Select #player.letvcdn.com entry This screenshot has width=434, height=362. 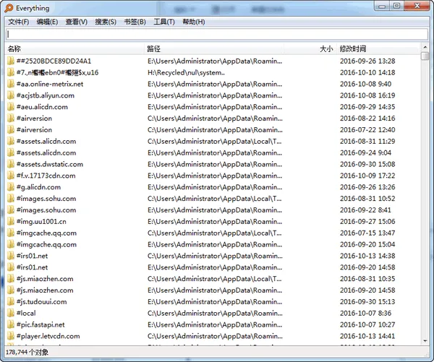coord(48,336)
